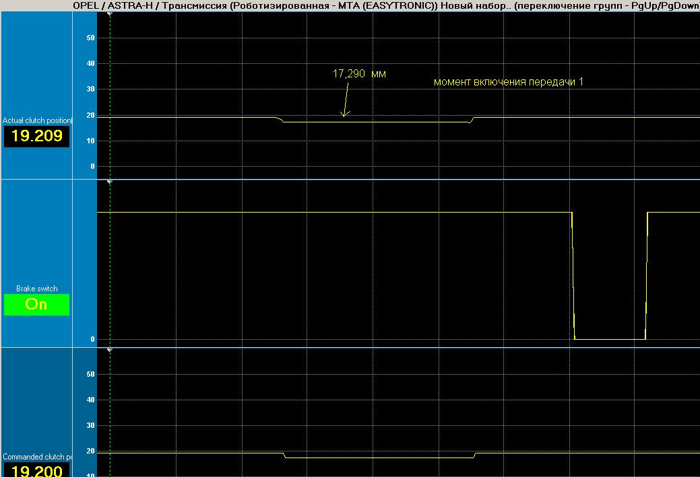Select the Brake switch parameter label

pos(36,289)
